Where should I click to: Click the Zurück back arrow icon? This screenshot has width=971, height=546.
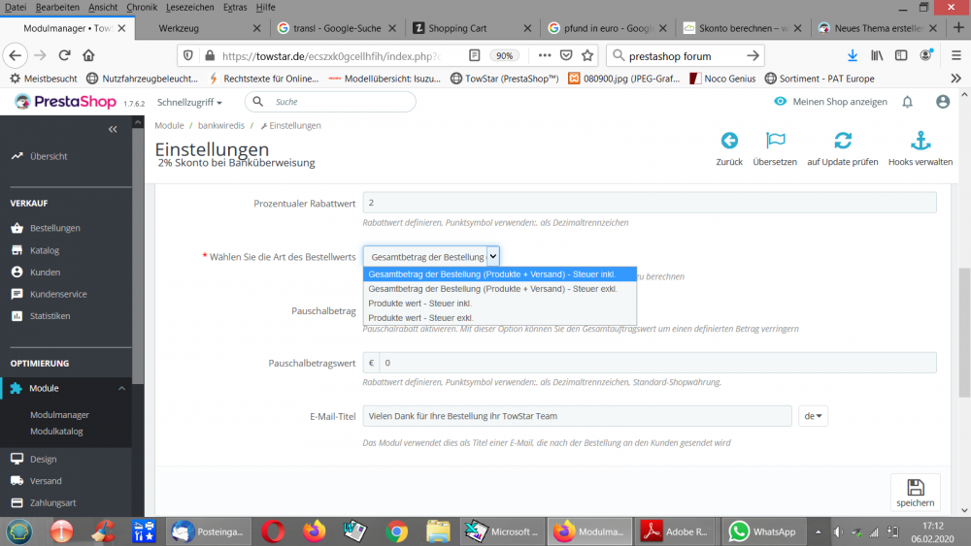point(729,141)
